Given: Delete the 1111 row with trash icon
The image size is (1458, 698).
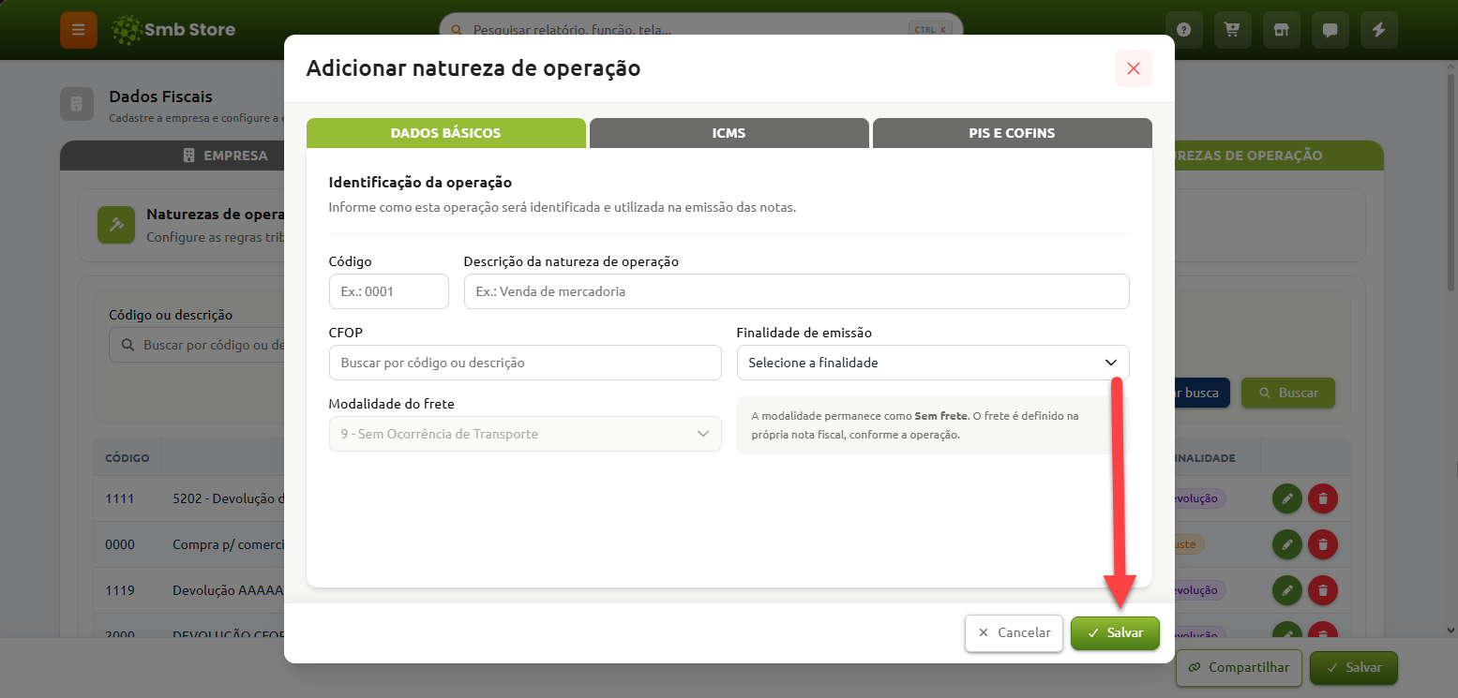Looking at the screenshot, I should (x=1322, y=498).
